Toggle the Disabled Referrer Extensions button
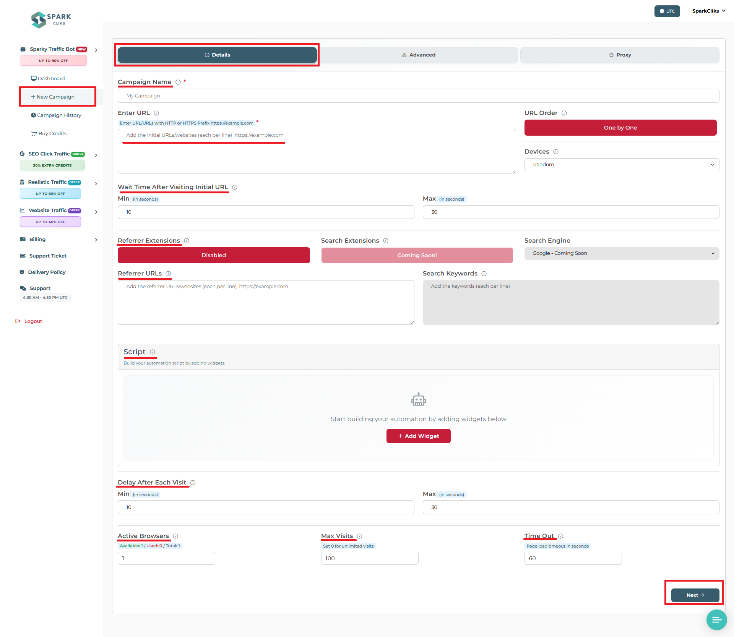Viewport: 734px width, 637px height. [x=214, y=255]
